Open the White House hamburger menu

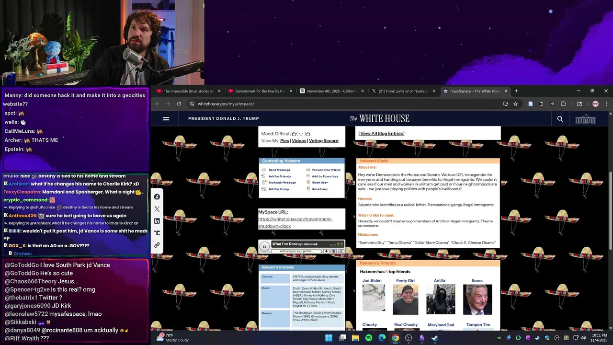click(x=166, y=119)
